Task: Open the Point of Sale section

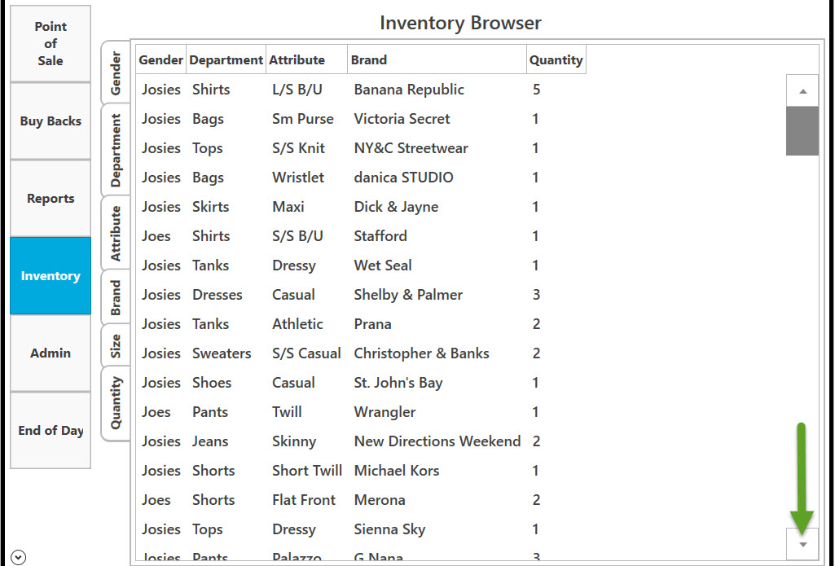Action: click(x=51, y=44)
